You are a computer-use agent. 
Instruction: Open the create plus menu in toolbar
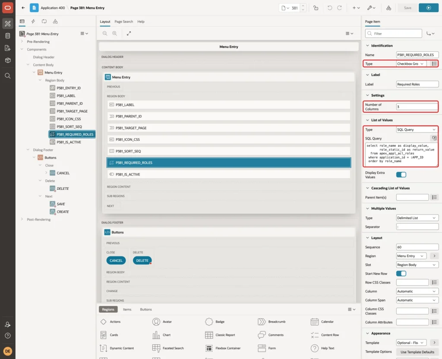tap(356, 8)
